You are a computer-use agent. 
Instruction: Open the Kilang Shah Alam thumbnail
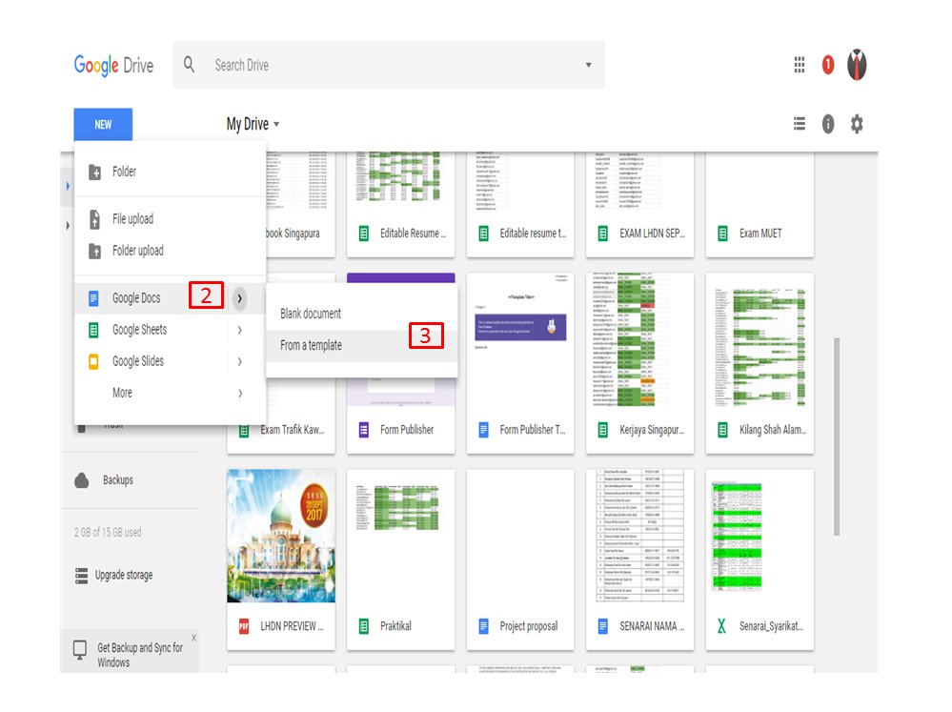pos(760,339)
